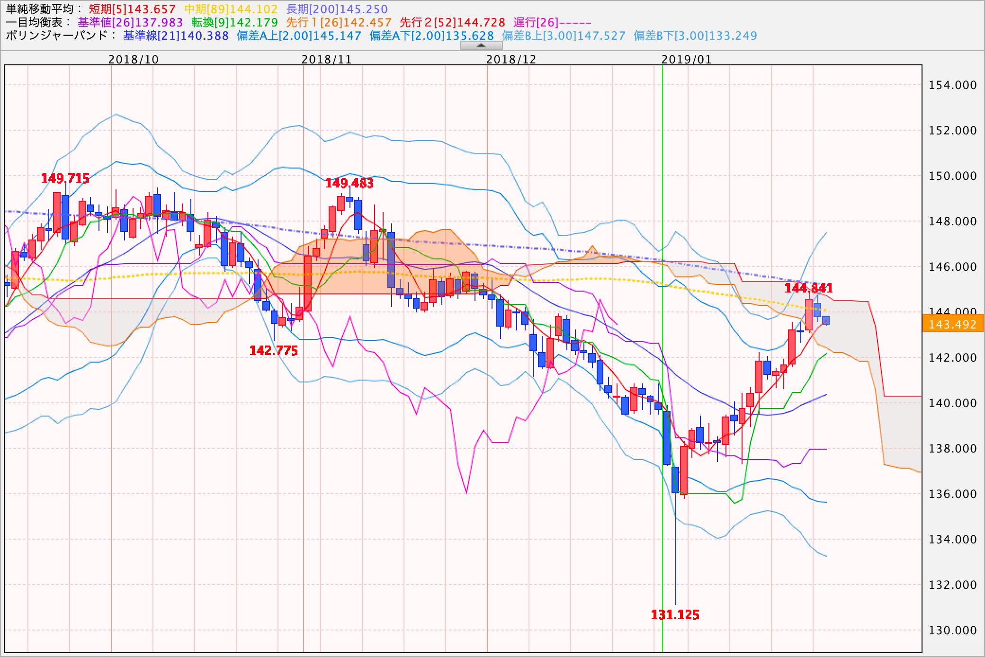Select upper band 偏差A上[2.00]145.147
Viewport: 985px width, 657px height.
point(299,36)
